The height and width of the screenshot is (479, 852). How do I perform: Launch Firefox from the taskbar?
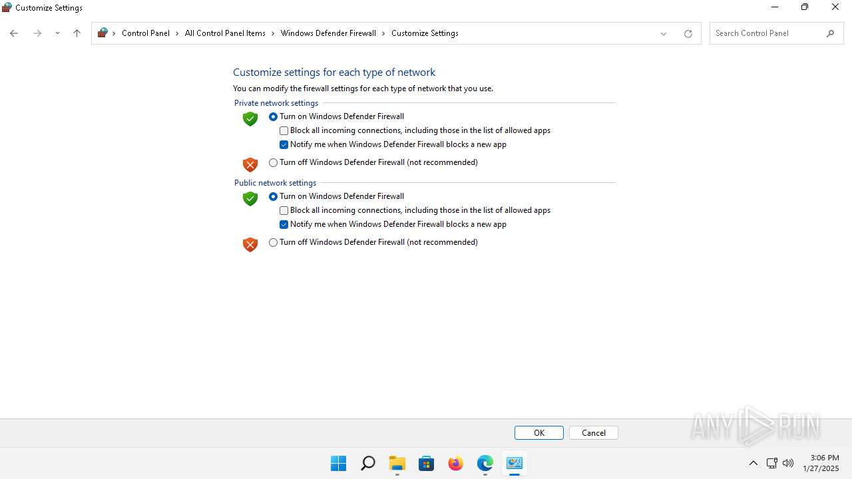point(456,463)
